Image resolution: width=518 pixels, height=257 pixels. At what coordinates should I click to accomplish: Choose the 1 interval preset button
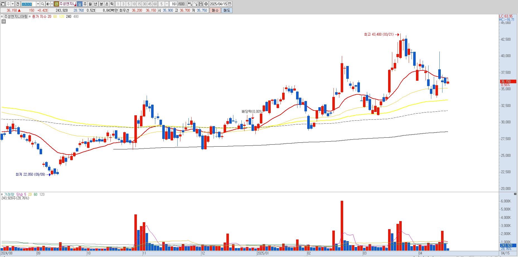point(118,4)
